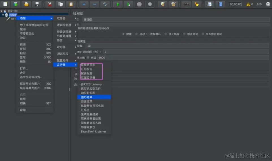272x161 pixels.
Task: Click the plus Expand All toolbar icon
Action: click(84, 4)
